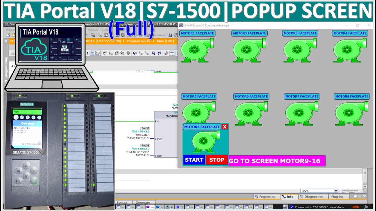The image size is (376, 211).
Task: Click the MOTOR1 pump graphic
Action: point(197,50)
